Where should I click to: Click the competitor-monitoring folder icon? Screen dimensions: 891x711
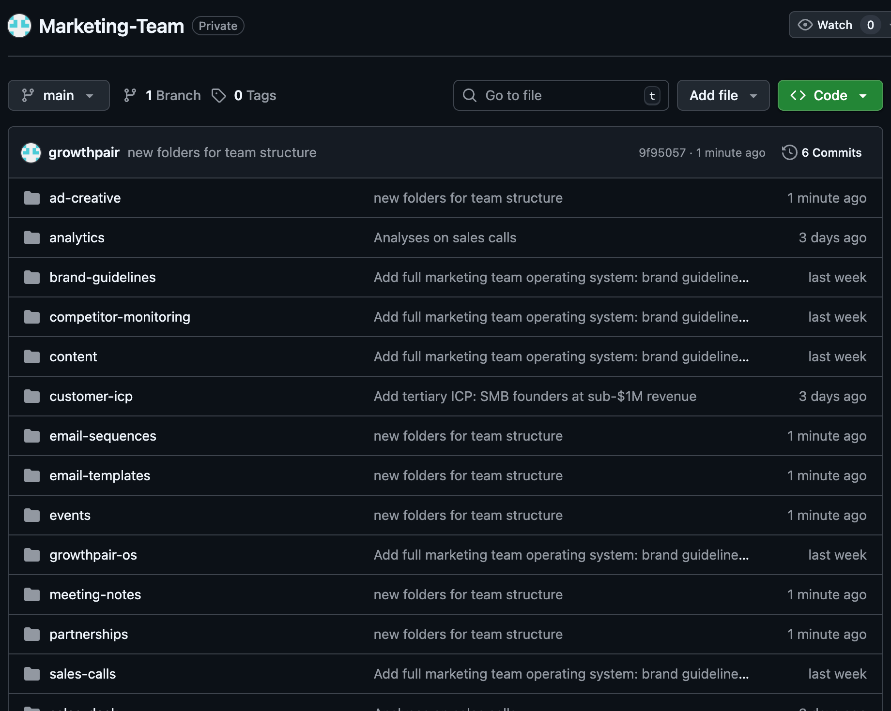click(32, 317)
